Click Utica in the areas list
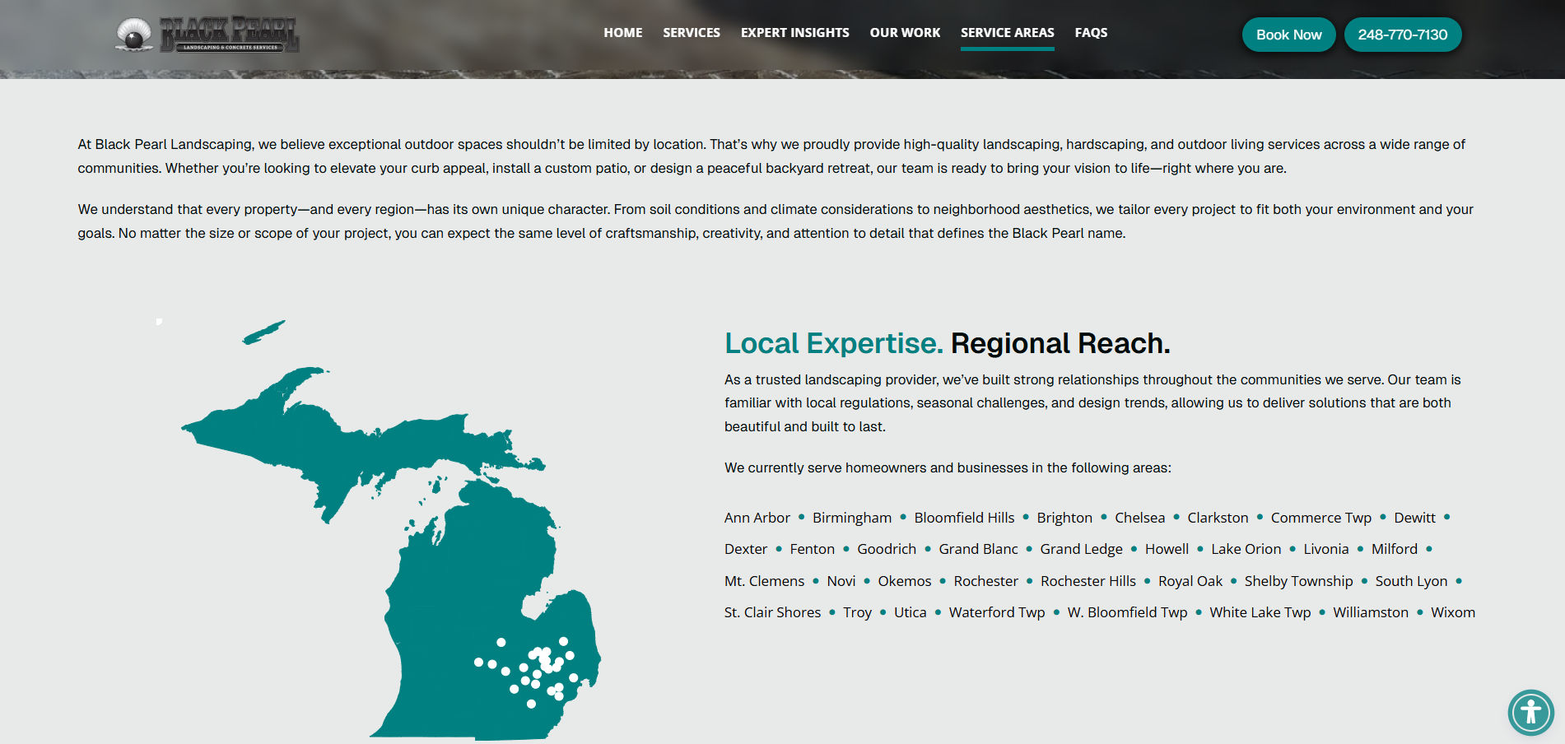 (x=911, y=612)
